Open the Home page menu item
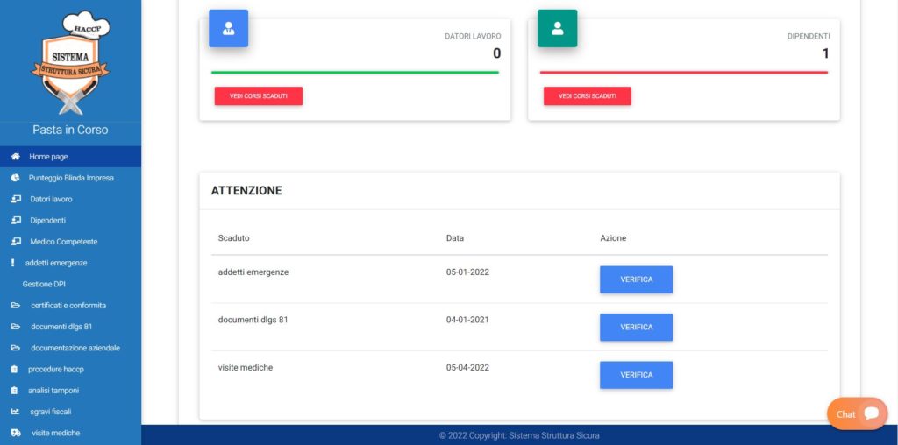This screenshot has width=898, height=445. (x=70, y=157)
